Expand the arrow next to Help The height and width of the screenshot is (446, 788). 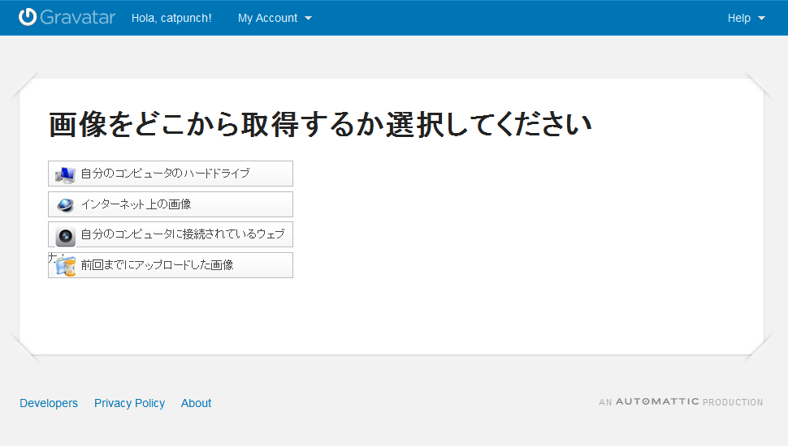pyautogui.click(x=761, y=19)
